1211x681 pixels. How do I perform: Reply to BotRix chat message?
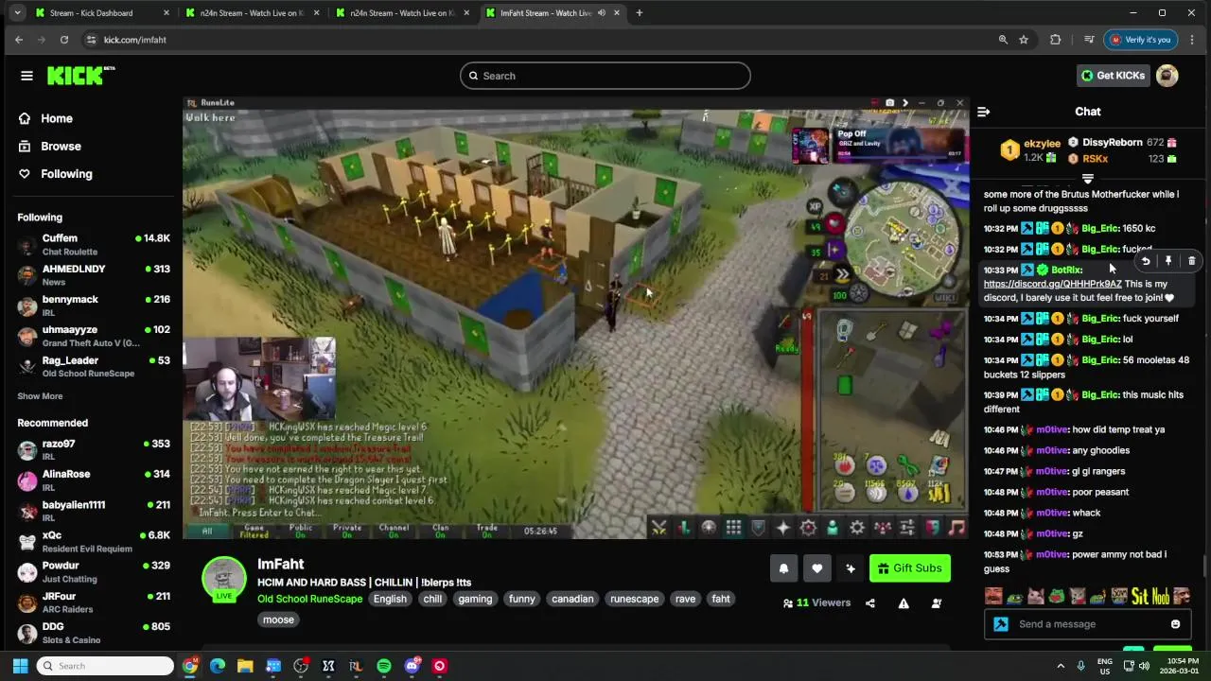(1146, 261)
